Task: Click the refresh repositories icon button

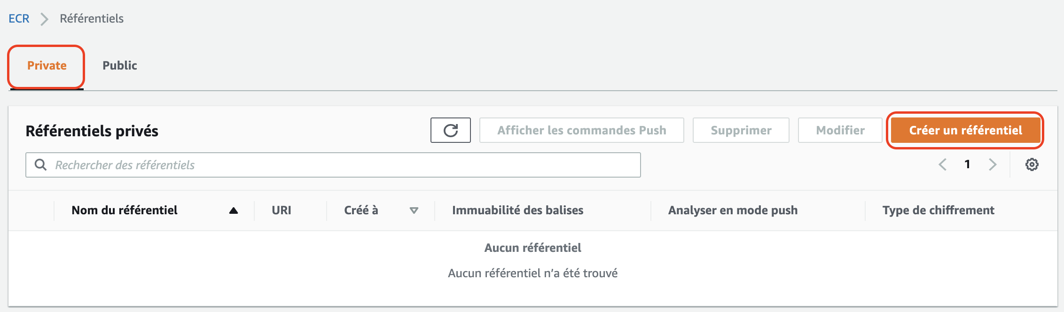Action: pyautogui.click(x=450, y=130)
